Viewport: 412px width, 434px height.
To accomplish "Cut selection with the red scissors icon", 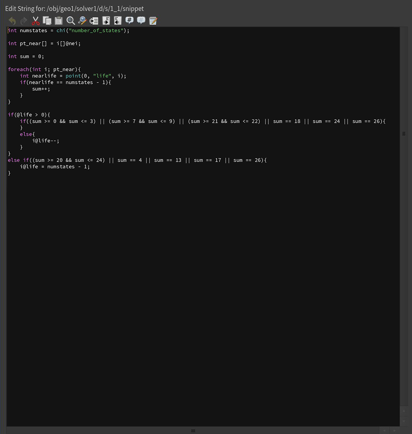I will click(x=36, y=21).
